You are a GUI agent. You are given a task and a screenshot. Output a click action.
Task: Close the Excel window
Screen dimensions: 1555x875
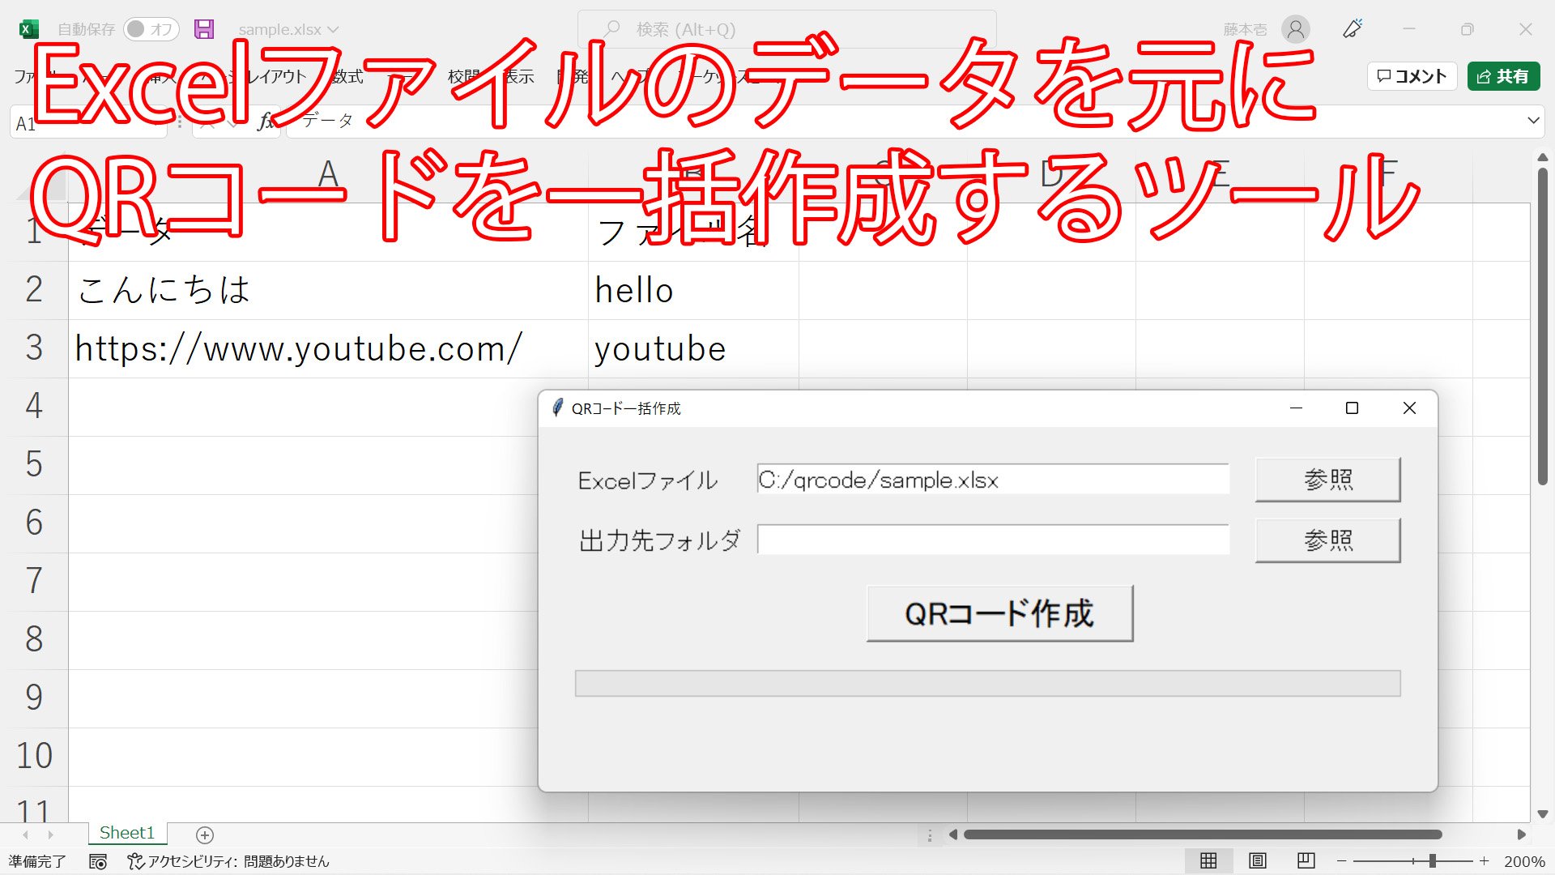pos(1526,29)
